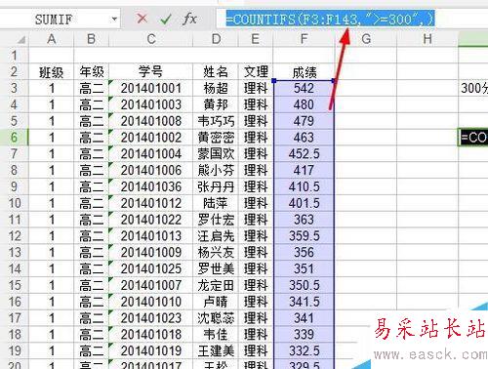This screenshot has width=488, height=369.
Task: Select score cell 350.5
Action: click(304, 285)
